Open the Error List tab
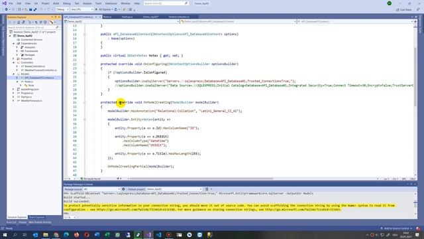Viewport: 424px width, 239px height. click(x=11, y=222)
